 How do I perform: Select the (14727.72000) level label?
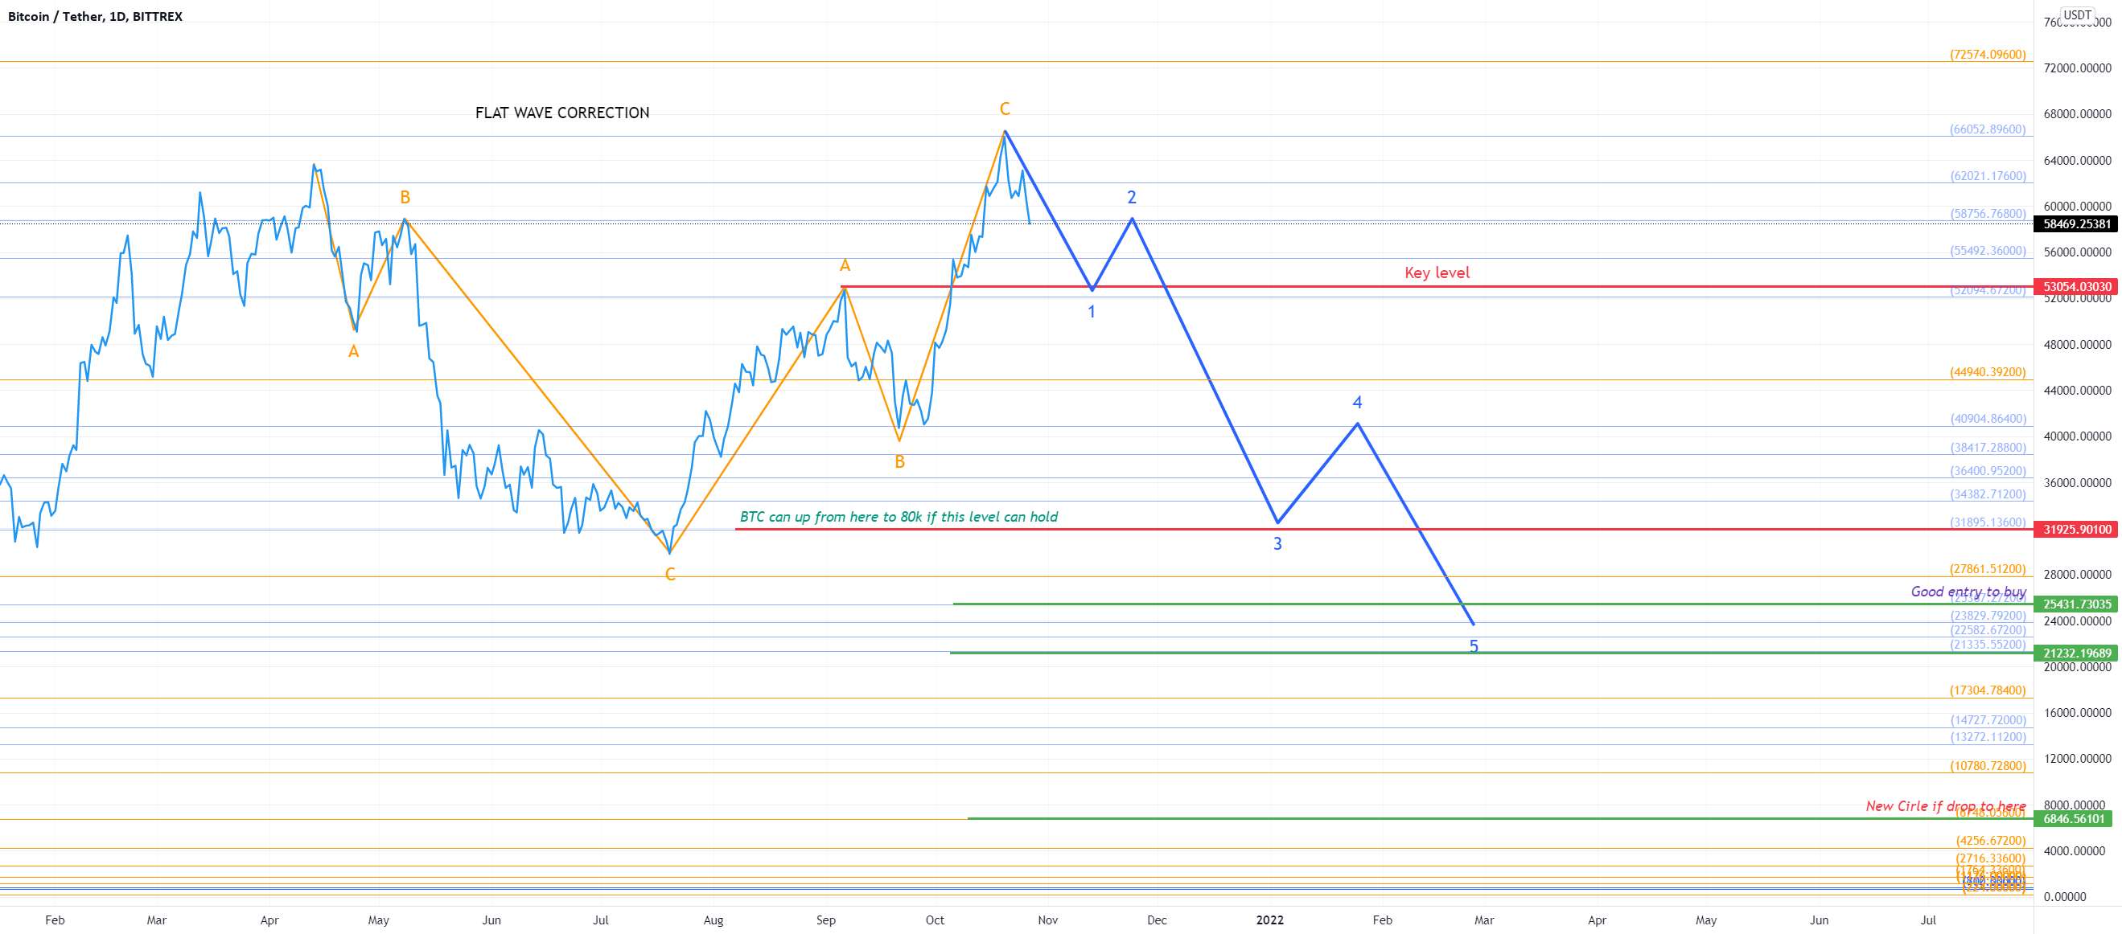[1988, 720]
